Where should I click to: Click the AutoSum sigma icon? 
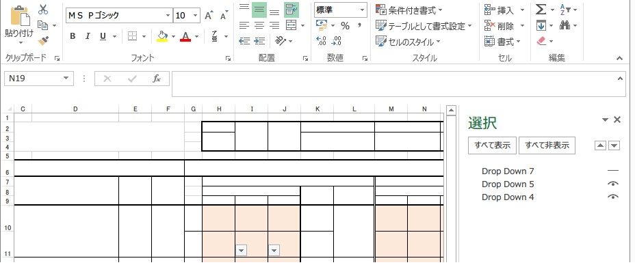(541, 10)
